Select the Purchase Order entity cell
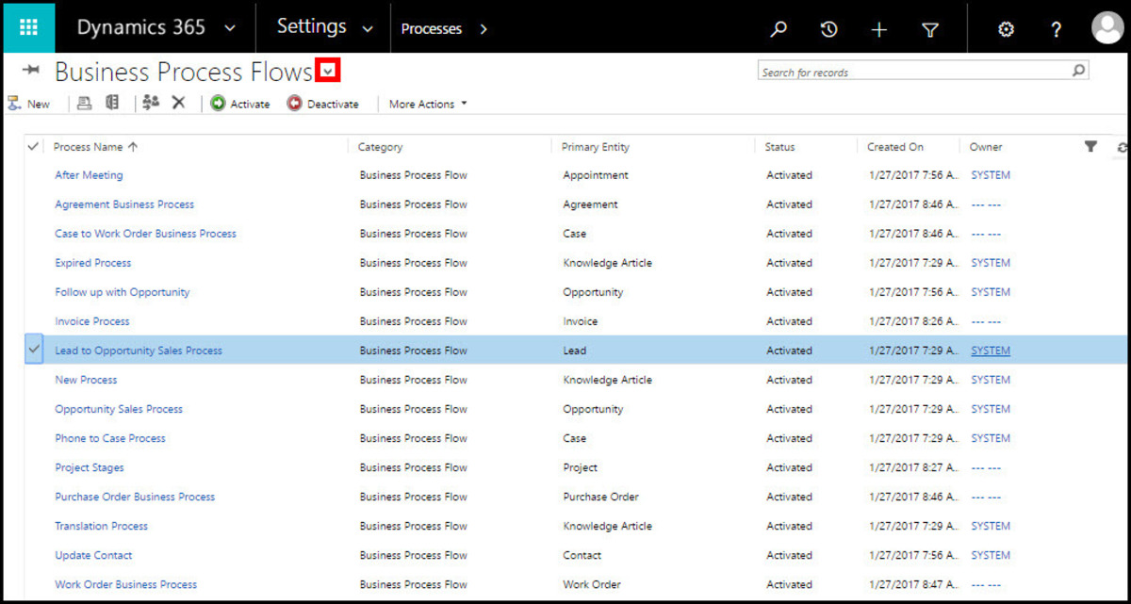Viewport: 1131px width, 604px height. pyautogui.click(x=601, y=497)
